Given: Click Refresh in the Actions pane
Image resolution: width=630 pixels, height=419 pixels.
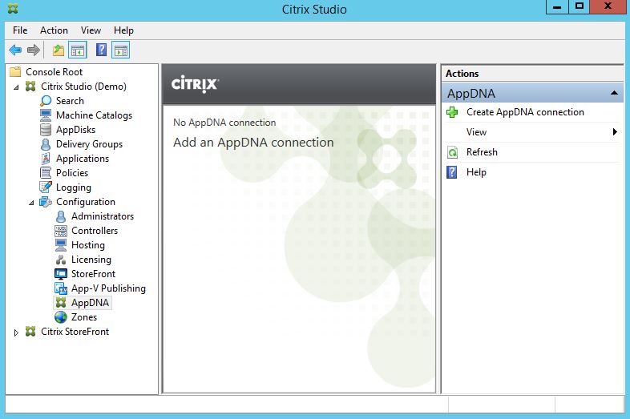Looking at the screenshot, I should point(482,152).
